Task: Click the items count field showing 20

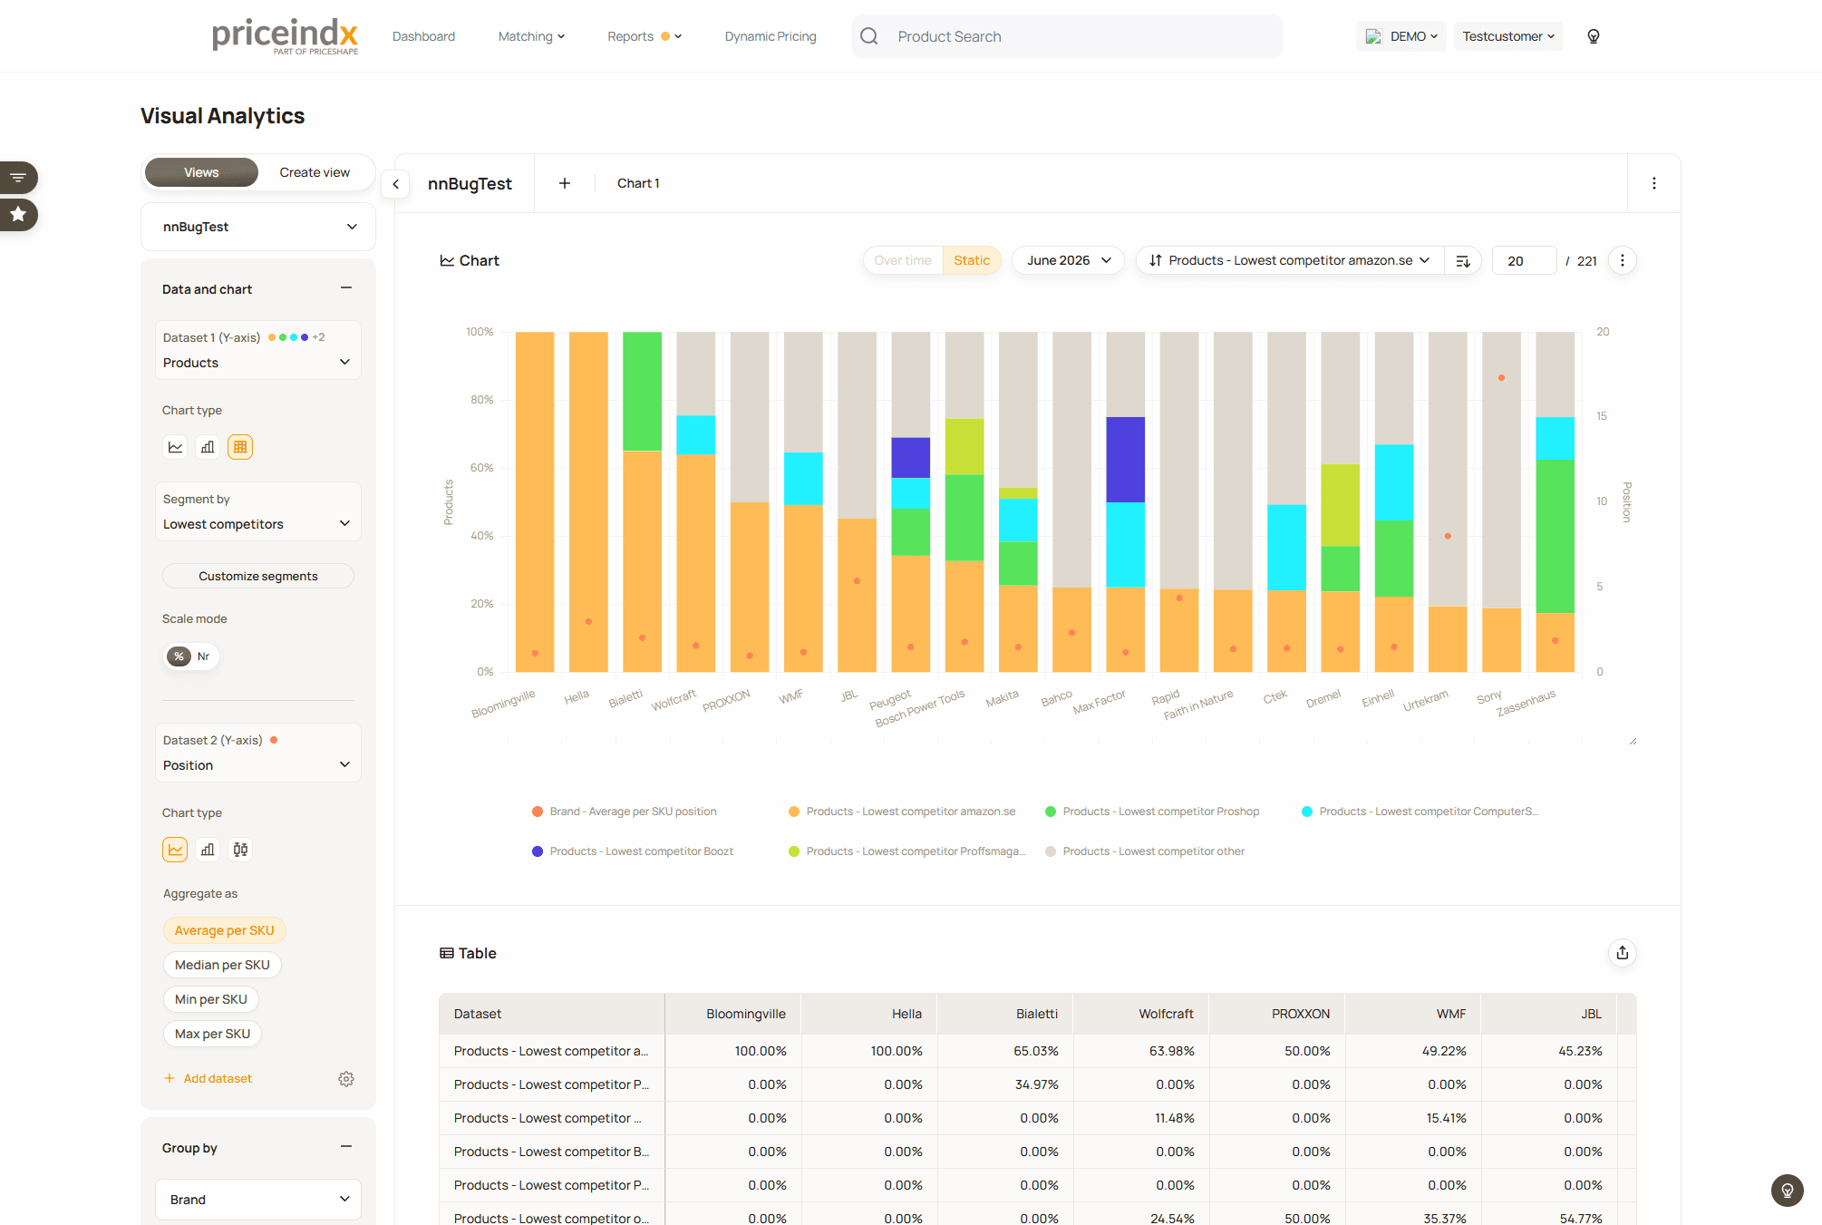Action: tap(1524, 261)
